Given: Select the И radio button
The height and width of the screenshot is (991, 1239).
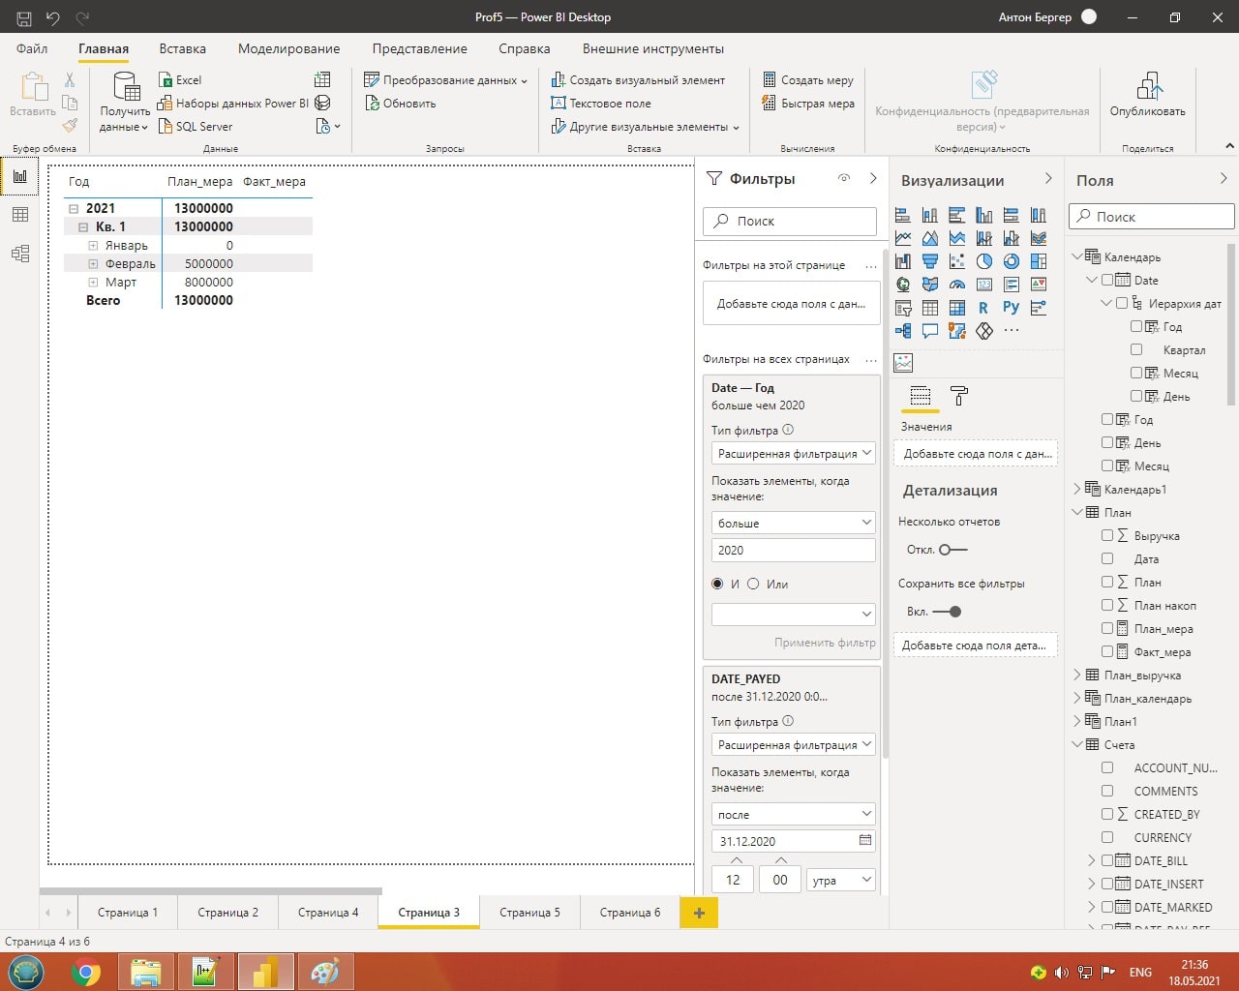Looking at the screenshot, I should pyautogui.click(x=717, y=584).
